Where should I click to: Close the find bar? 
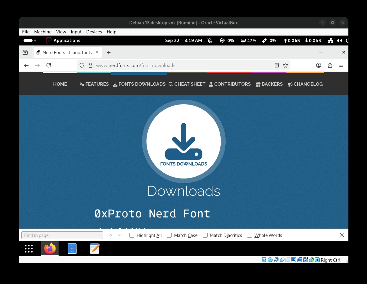[342, 235]
